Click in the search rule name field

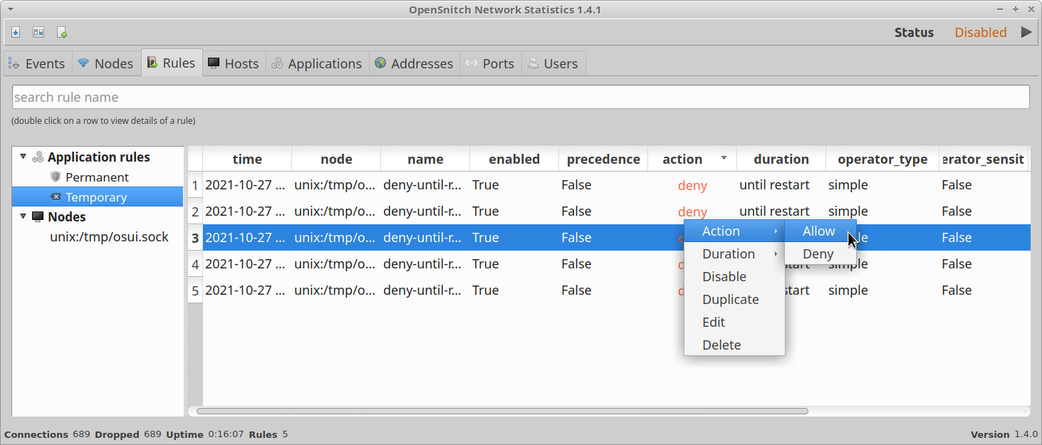pyautogui.click(x=521, y=97)
